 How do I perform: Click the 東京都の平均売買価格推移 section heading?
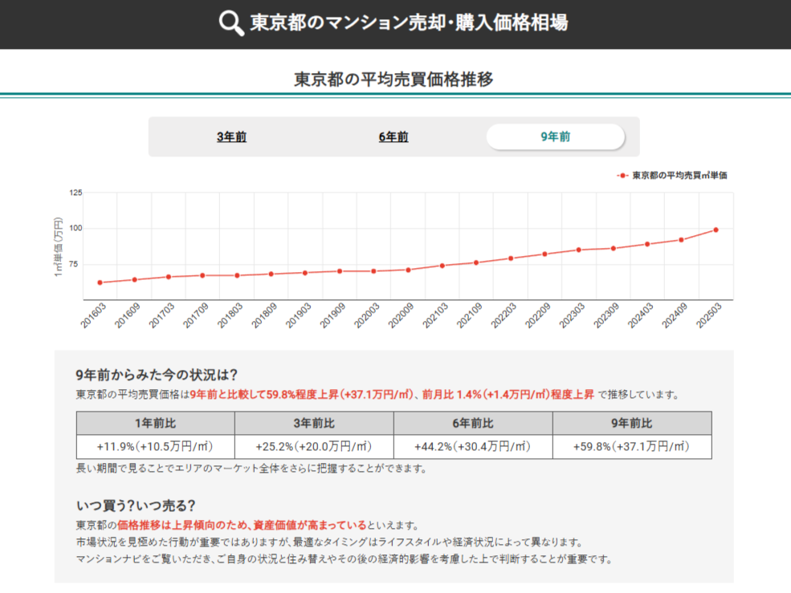tap(393, 79)
